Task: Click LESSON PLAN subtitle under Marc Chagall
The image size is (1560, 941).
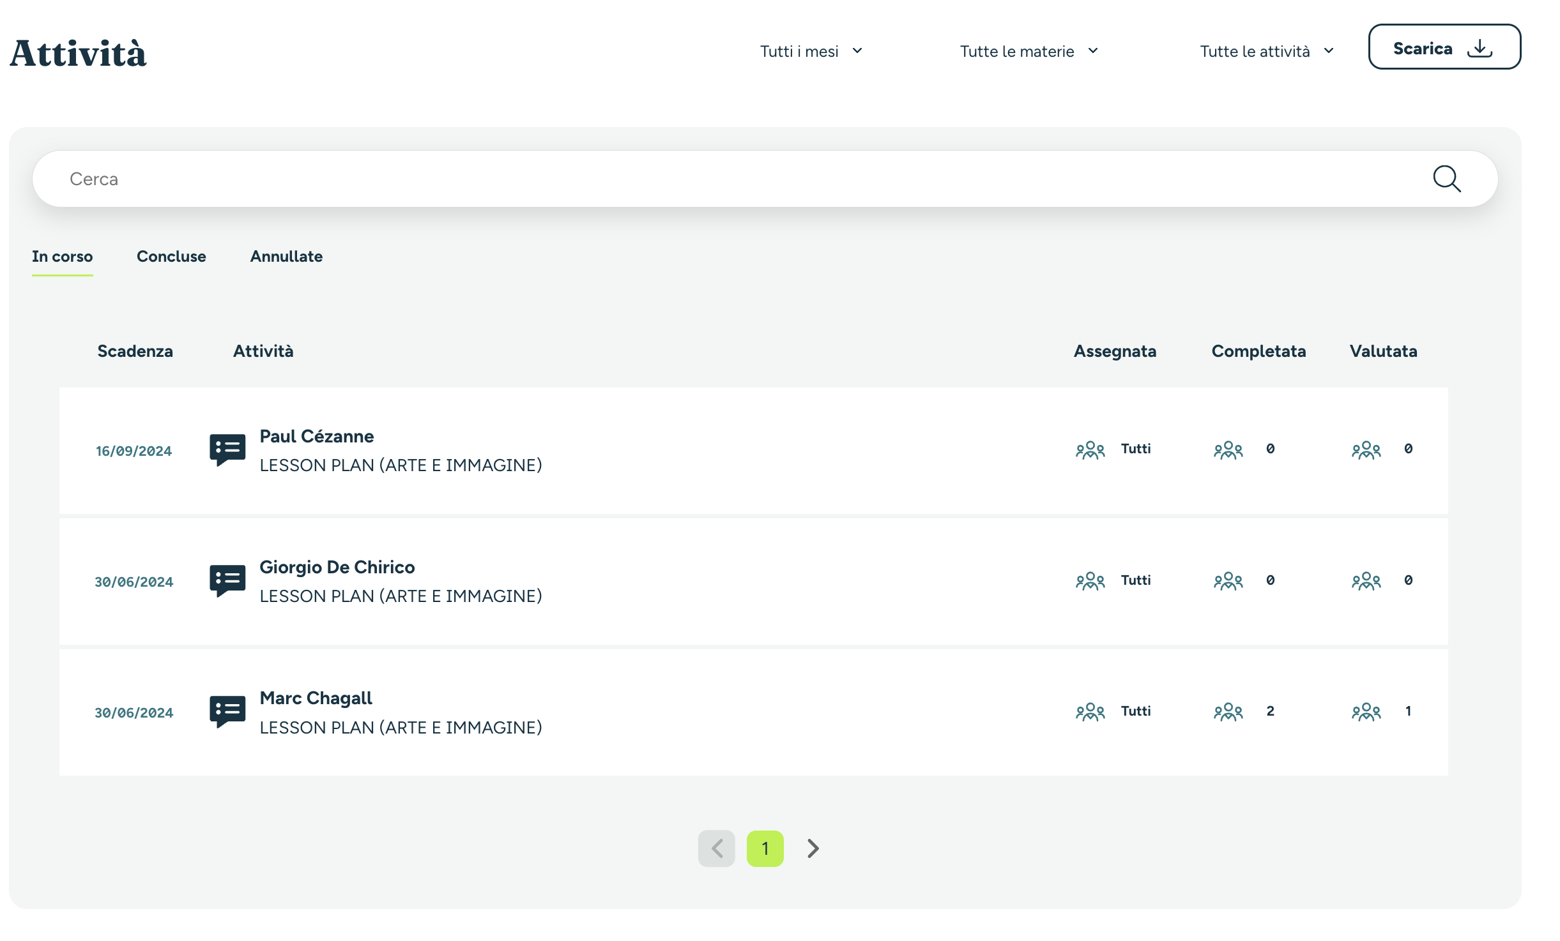Action: pos(401,728)
